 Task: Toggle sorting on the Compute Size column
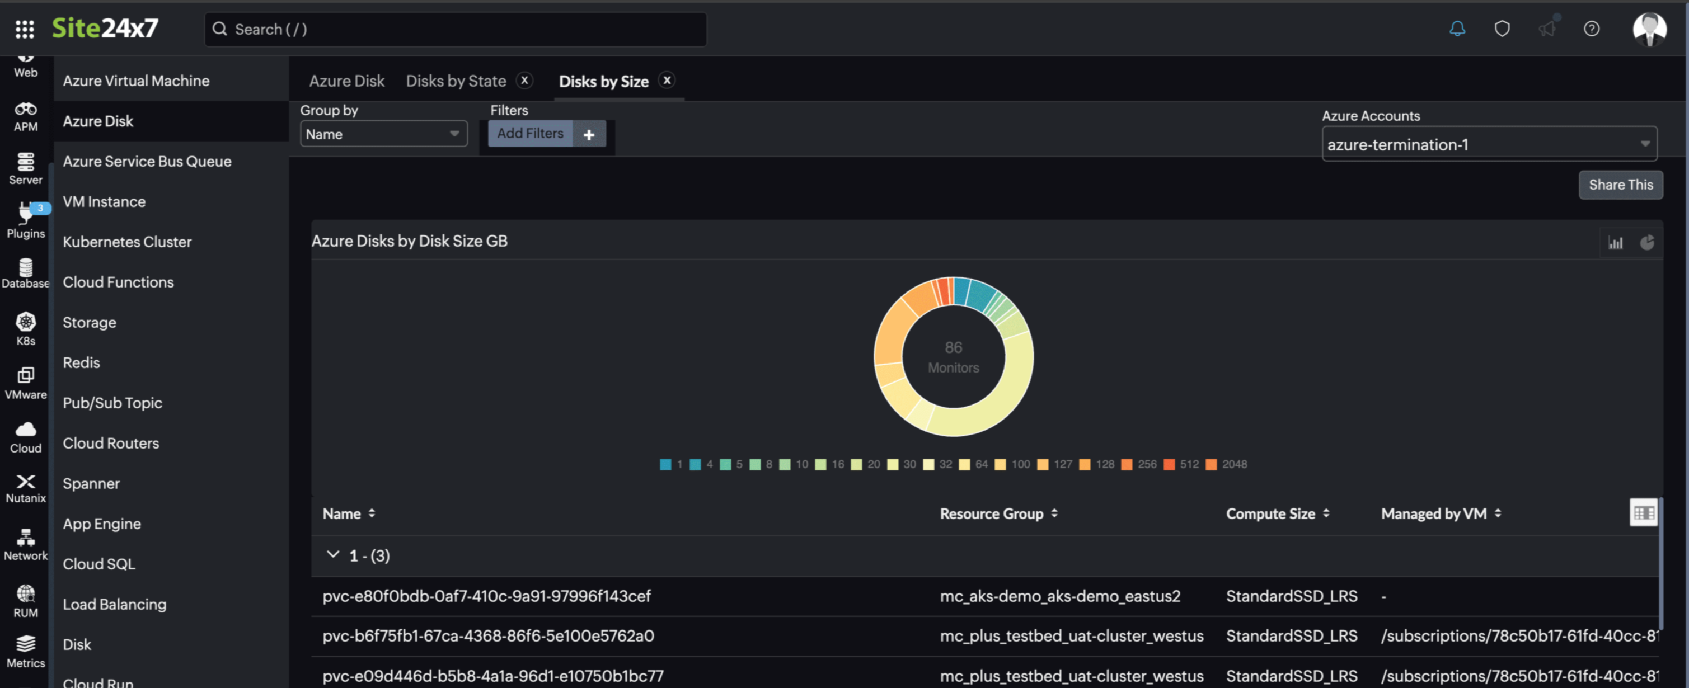click(x=1327, y=513)
